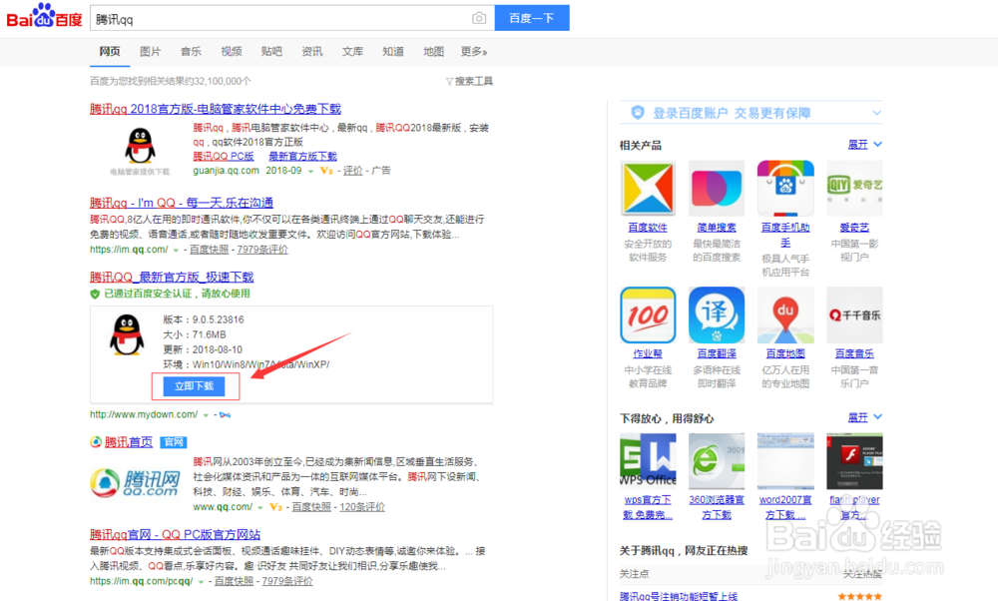
Task: Click the 官网 badge next to 腾讯首页
Action: coord(173,442)
